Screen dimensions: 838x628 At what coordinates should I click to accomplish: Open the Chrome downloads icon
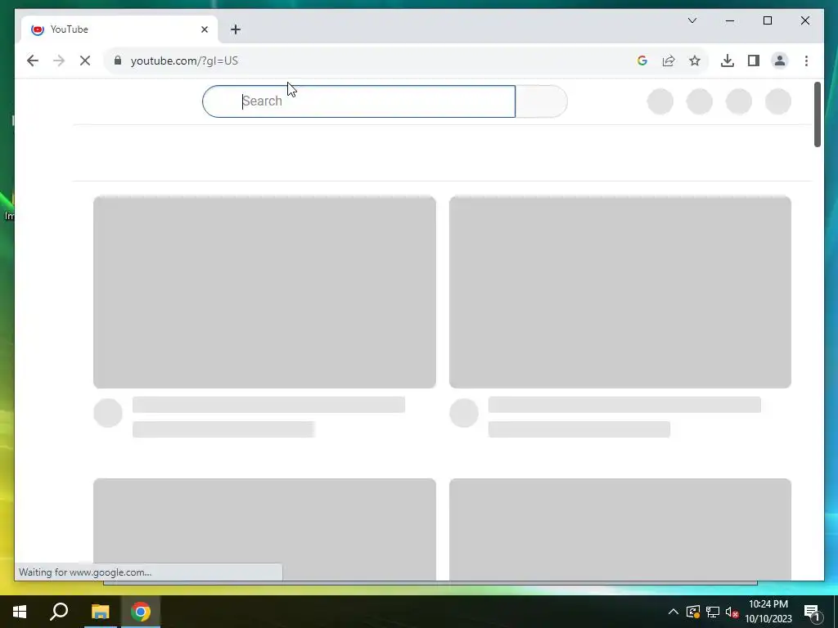(728, 61)
